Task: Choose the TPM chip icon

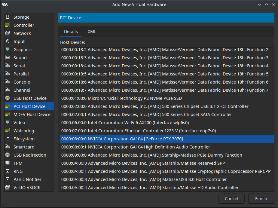Action: click(8, 163)
